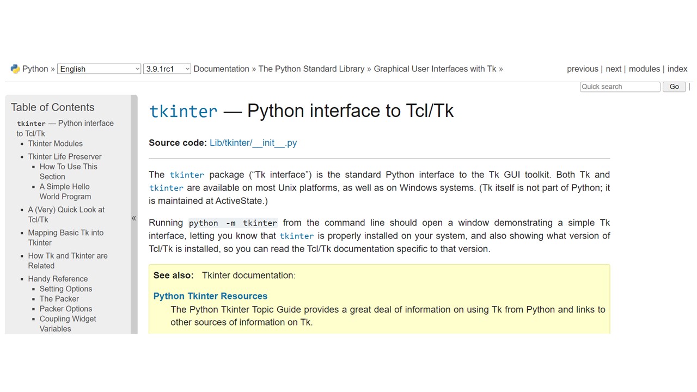Open the Lib/tkinter/__init__.py source link
The width and height of the screenshot is (697, 392).
[x=253, y=143]
